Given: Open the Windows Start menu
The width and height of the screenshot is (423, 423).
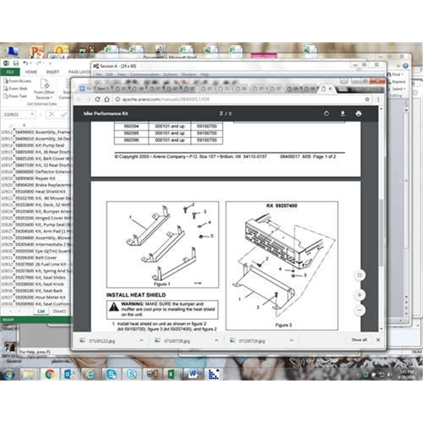Looking at the screenshot, I should 8,374.
